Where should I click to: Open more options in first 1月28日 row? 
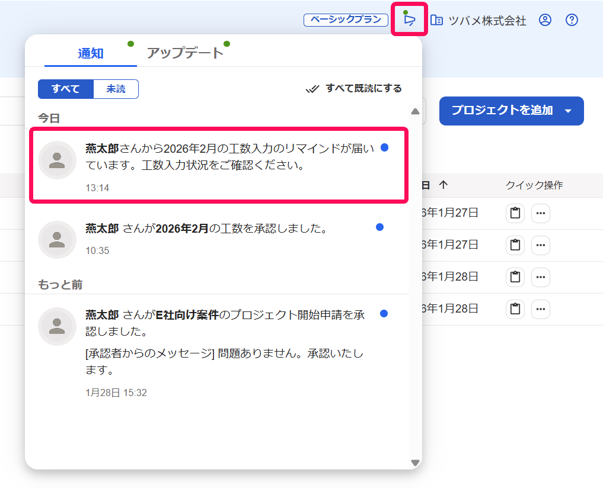pos(541,276)
